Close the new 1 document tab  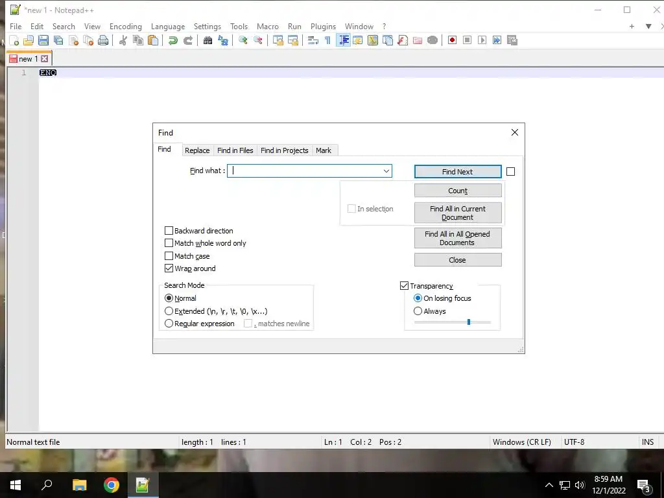[x=45, y=59]
